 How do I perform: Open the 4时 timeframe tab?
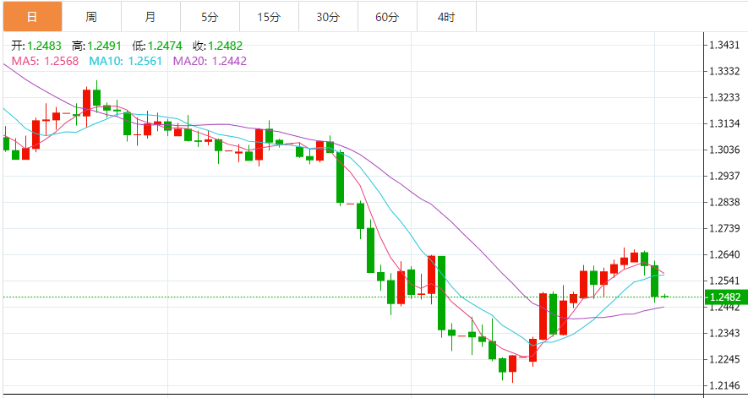click(x=446, y=17)
